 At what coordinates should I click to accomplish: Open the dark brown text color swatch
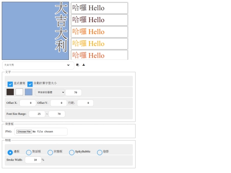[10, 92]
